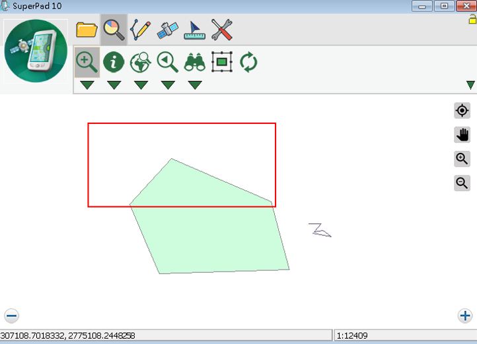
Task: Open the wrench and screwdriver settings
Action: click(x=221, y=30)
